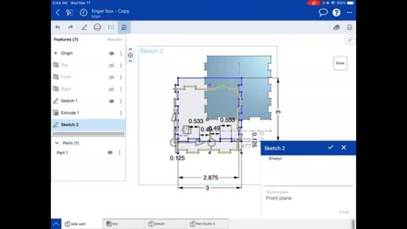Select the sketch pencil tool

pyautogui.click(x=84, y=27)
